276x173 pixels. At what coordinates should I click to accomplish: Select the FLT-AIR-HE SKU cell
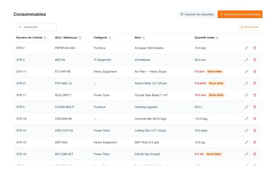[63, 71]
